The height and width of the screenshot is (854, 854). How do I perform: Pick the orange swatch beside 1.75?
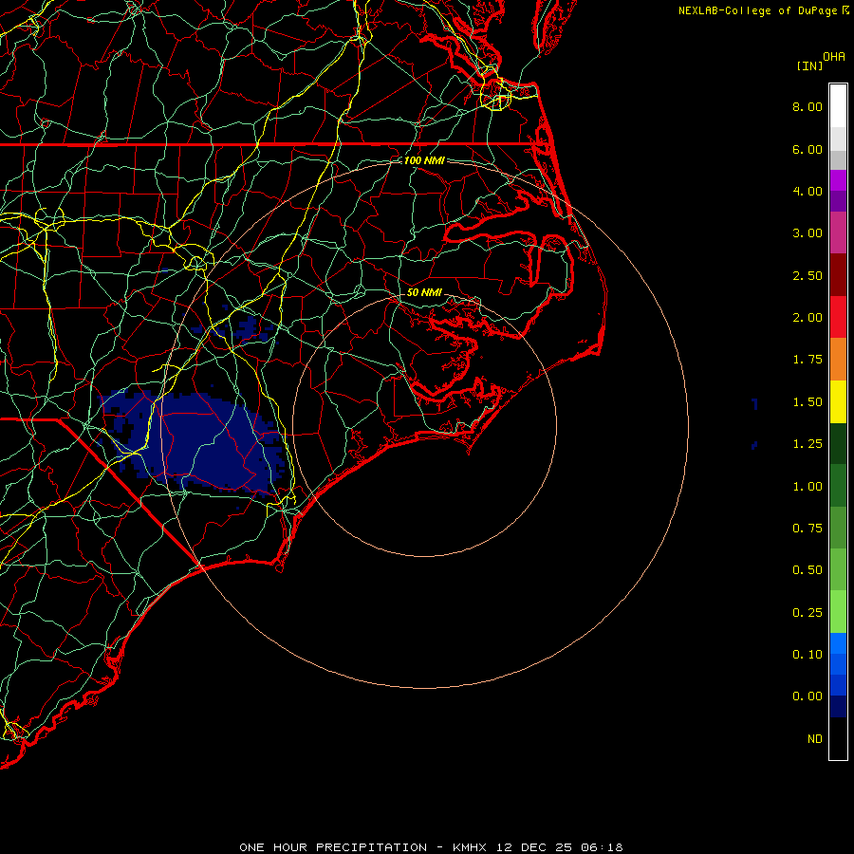click(x=838, y=360)
